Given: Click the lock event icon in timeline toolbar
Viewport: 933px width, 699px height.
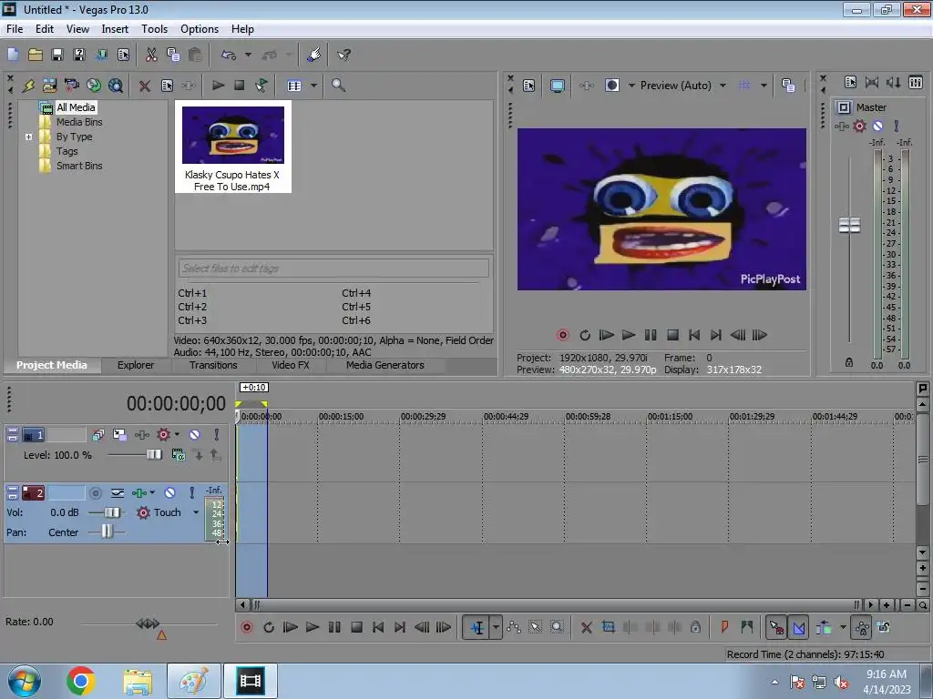Looking at the screenshot, I should (695, 627).
